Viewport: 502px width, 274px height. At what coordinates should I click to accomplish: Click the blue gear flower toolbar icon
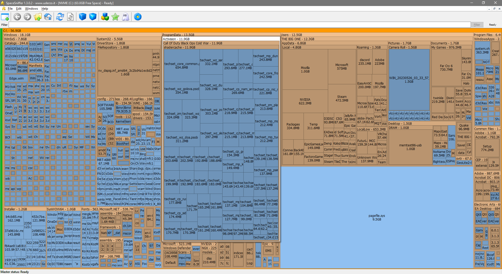[138, 17]
